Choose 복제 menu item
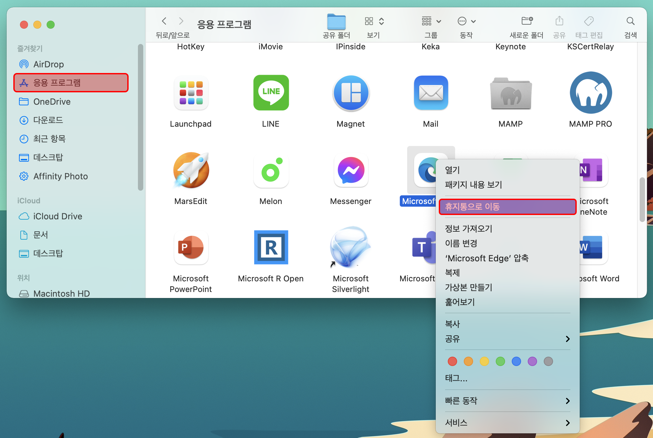Viewport: 653px width, 438px height. point(507,273)
